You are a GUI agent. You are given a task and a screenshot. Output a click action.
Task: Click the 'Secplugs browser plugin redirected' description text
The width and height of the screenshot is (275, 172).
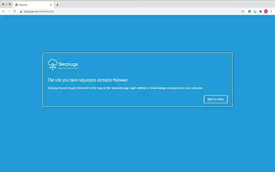pyautogui.click(x=125, y=88)
